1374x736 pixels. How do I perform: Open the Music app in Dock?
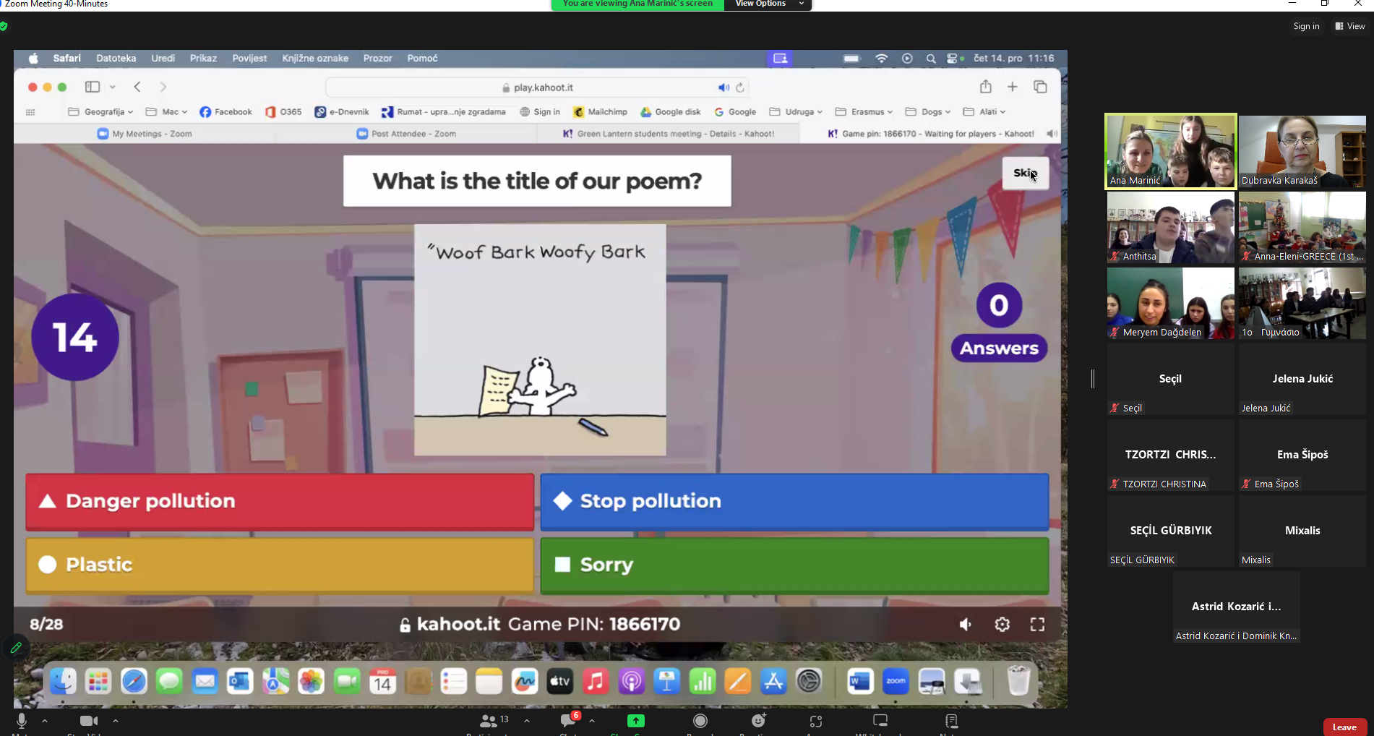coord(596,681)
